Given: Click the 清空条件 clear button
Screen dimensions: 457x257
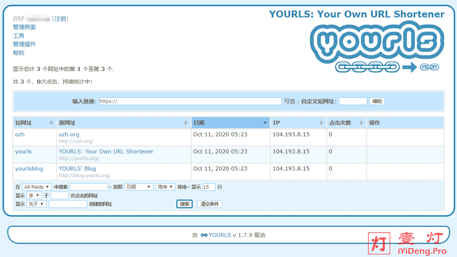Looking at the screenshot, I should click(x=210, y=204).
